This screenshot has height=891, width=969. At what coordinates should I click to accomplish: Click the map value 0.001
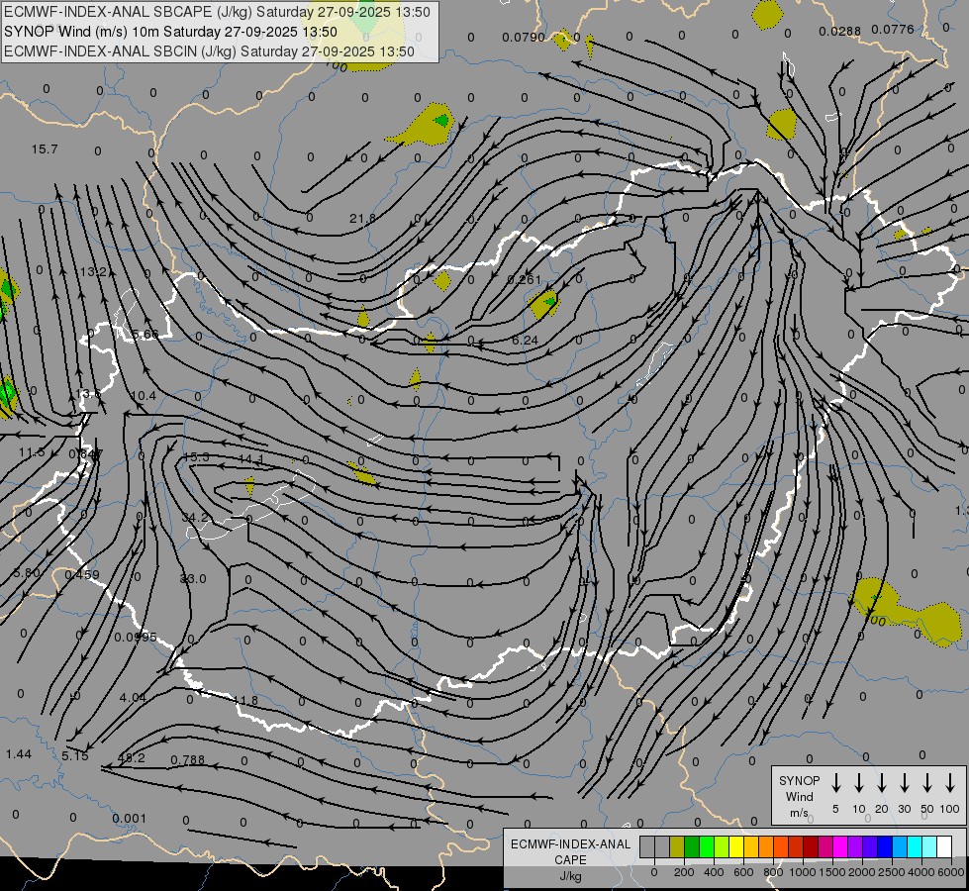pos(130,818)
